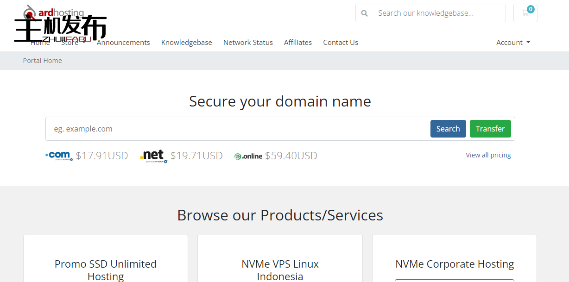Go to the Announcements page
Image resolution: width=569 pixels, height=282 pixels.
[x=123, y=42]
